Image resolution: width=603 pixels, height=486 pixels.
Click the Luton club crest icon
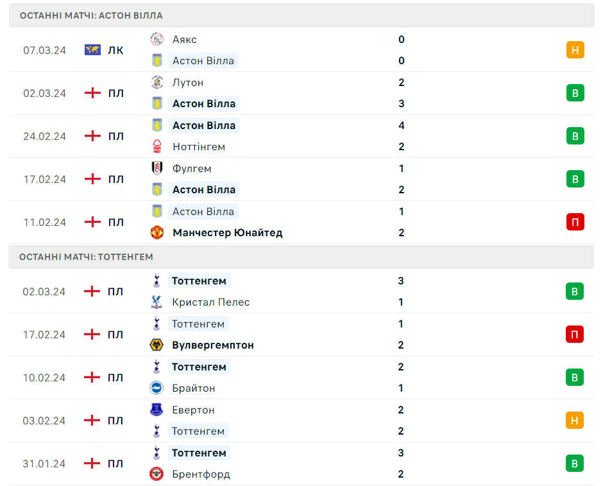tap(157, 82)
